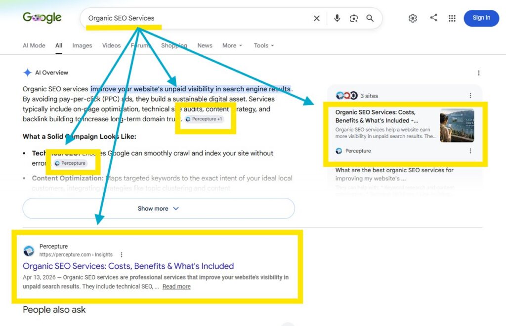The width and height of the screenshot is (506, 326).
Task: Clear the search box with the X icon
Action: tap(317, 18)
